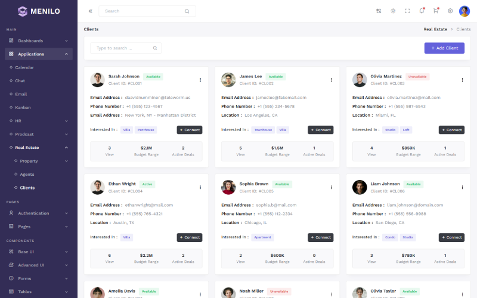Open settings gear icon in header
Viewport: 477px width, 298px height.
click(x=450, y=11)
